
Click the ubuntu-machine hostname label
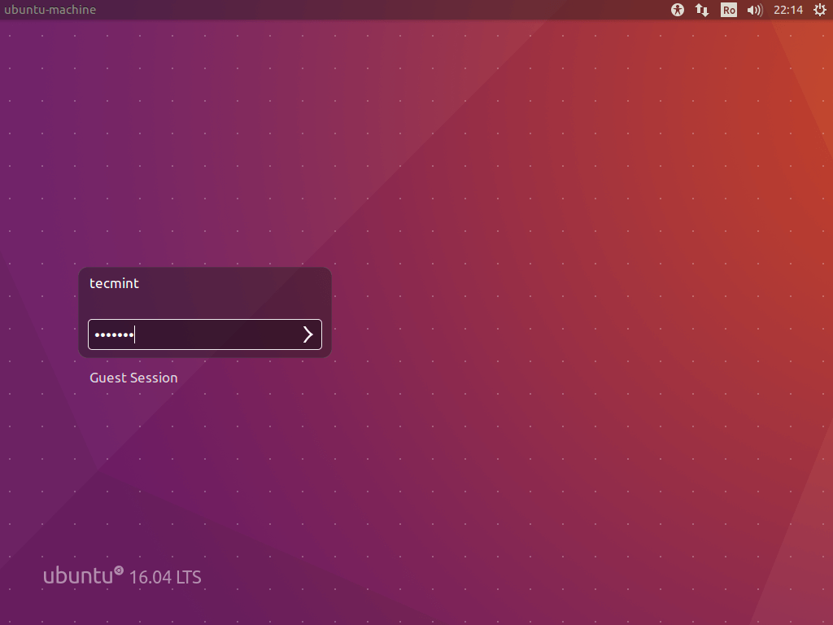(50, 10)
